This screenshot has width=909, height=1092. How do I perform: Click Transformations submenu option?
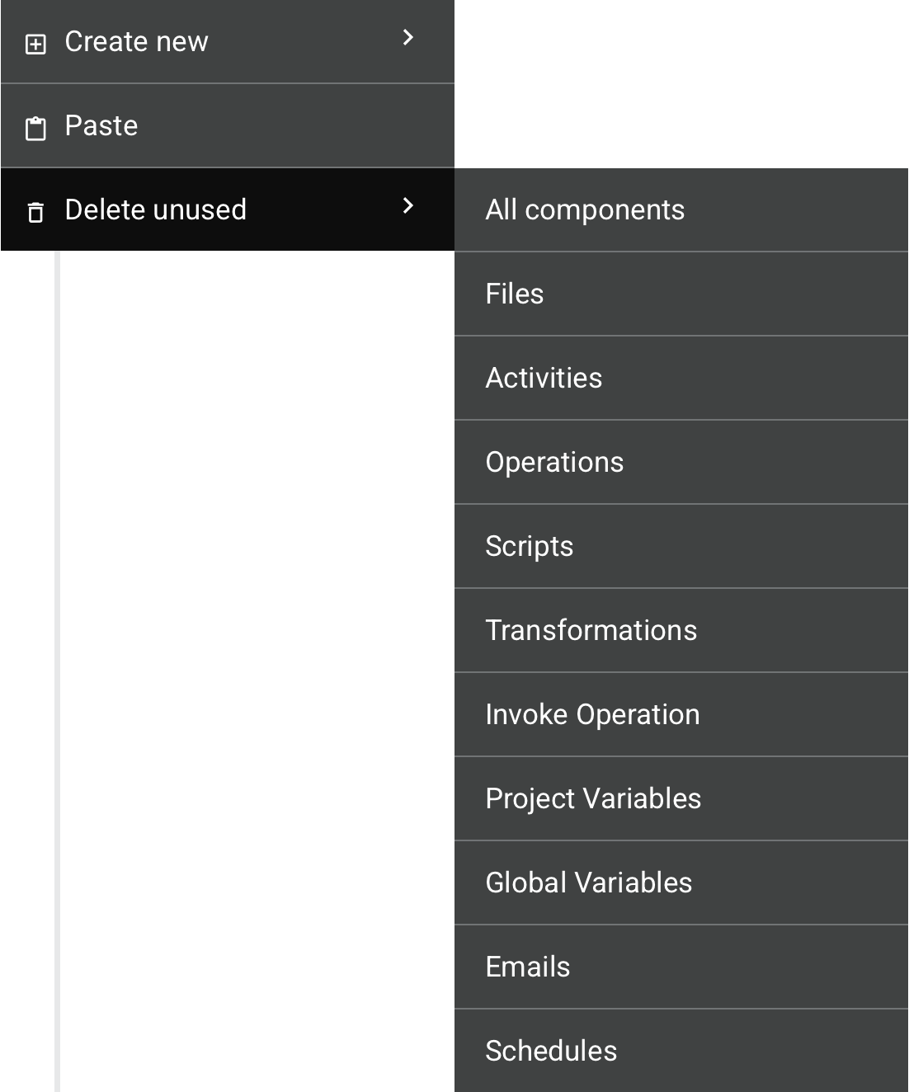[x=591, y=631]
